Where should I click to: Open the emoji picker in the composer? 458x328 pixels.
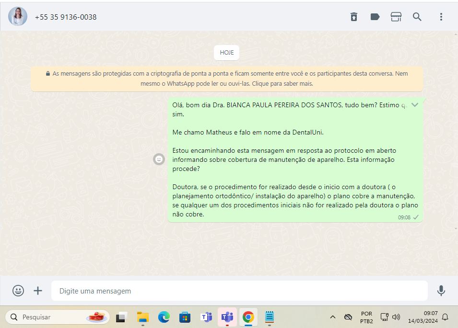coord(18,291)
